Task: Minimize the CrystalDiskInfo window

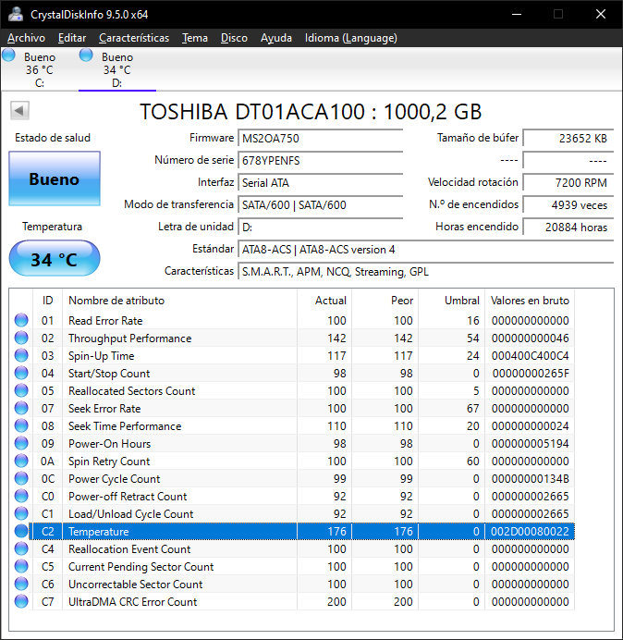Action: [x=517, y=14]
